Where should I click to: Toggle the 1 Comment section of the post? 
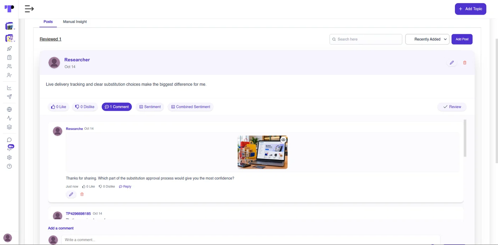tap(117, 107)
